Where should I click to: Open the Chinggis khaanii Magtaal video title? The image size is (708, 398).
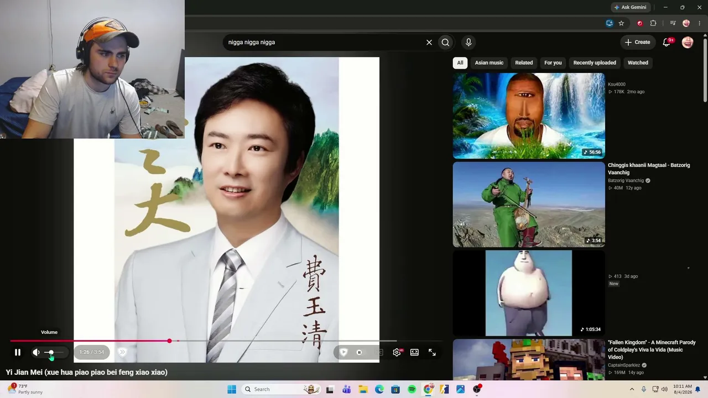[x=649, y=169]
